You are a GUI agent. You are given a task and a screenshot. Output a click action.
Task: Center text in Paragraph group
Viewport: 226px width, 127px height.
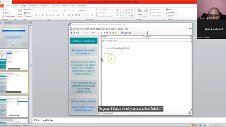point(72,15)
